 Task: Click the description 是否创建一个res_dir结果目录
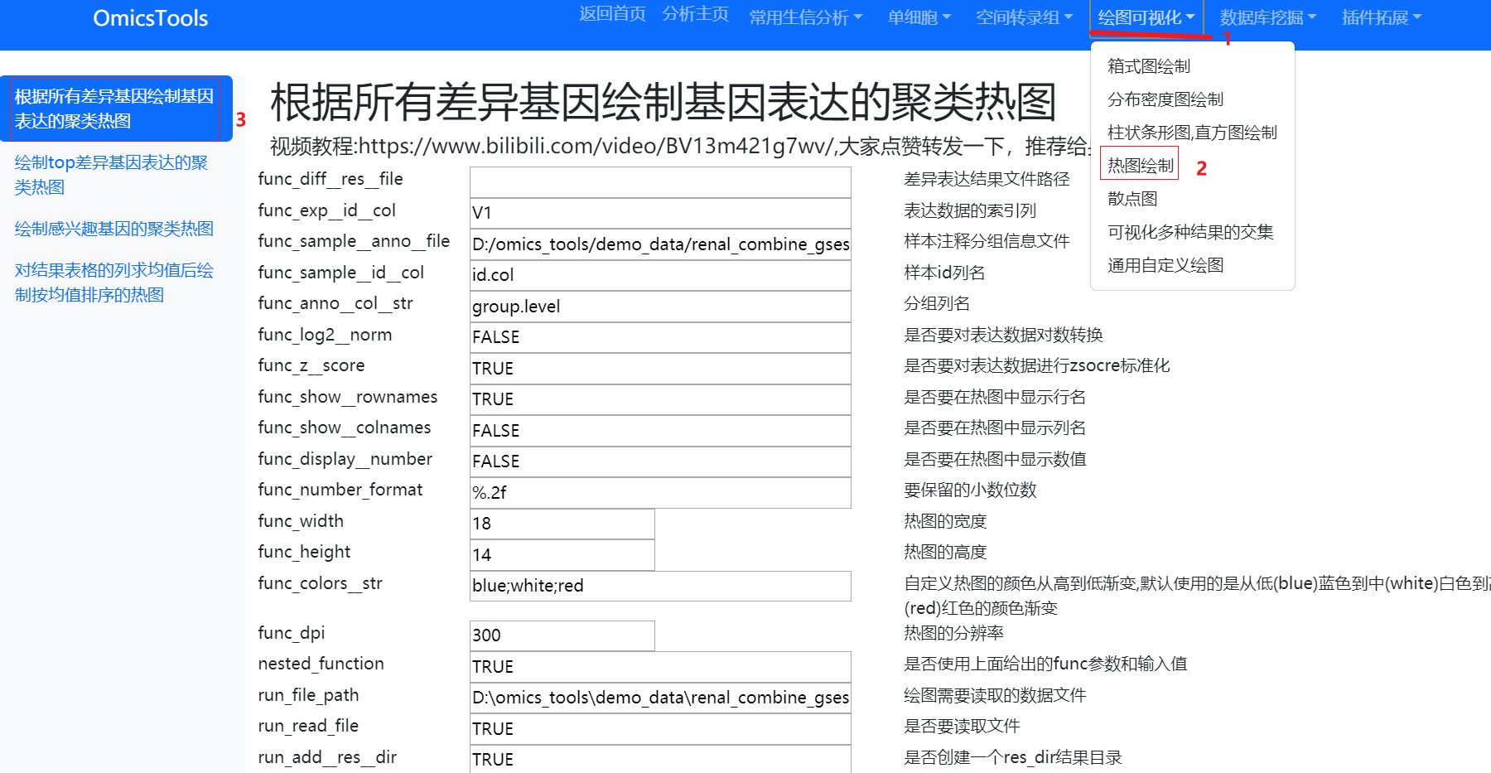click(1013, 757)
